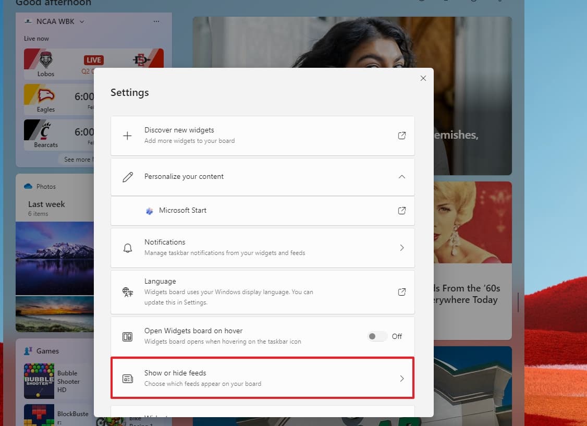Open Show or hide feeds chevron
Screen dimensions: 587x426
click(x=401, y=379)
